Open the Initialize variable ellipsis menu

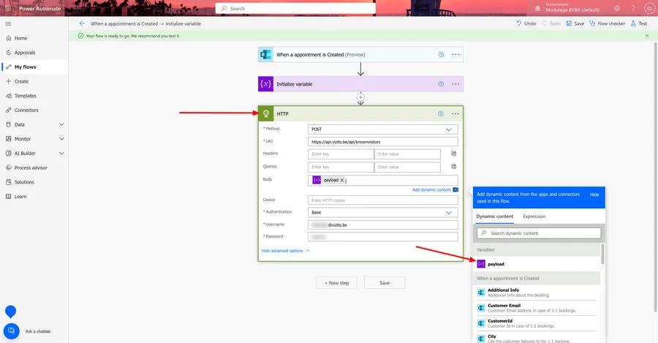[x=455, y=84]
